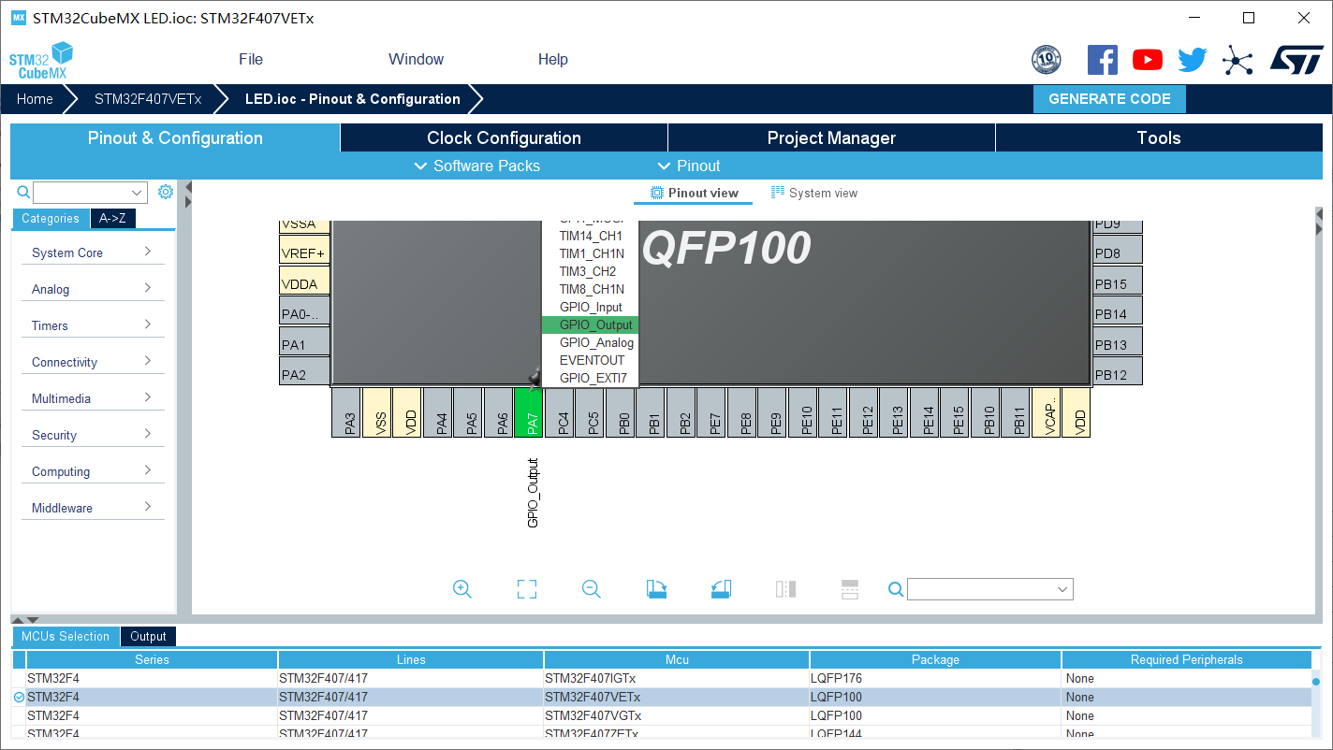This screenshot has height=750, width=1333.
Task: Open the ST community network icon
Action: (x=1238, y=61)
